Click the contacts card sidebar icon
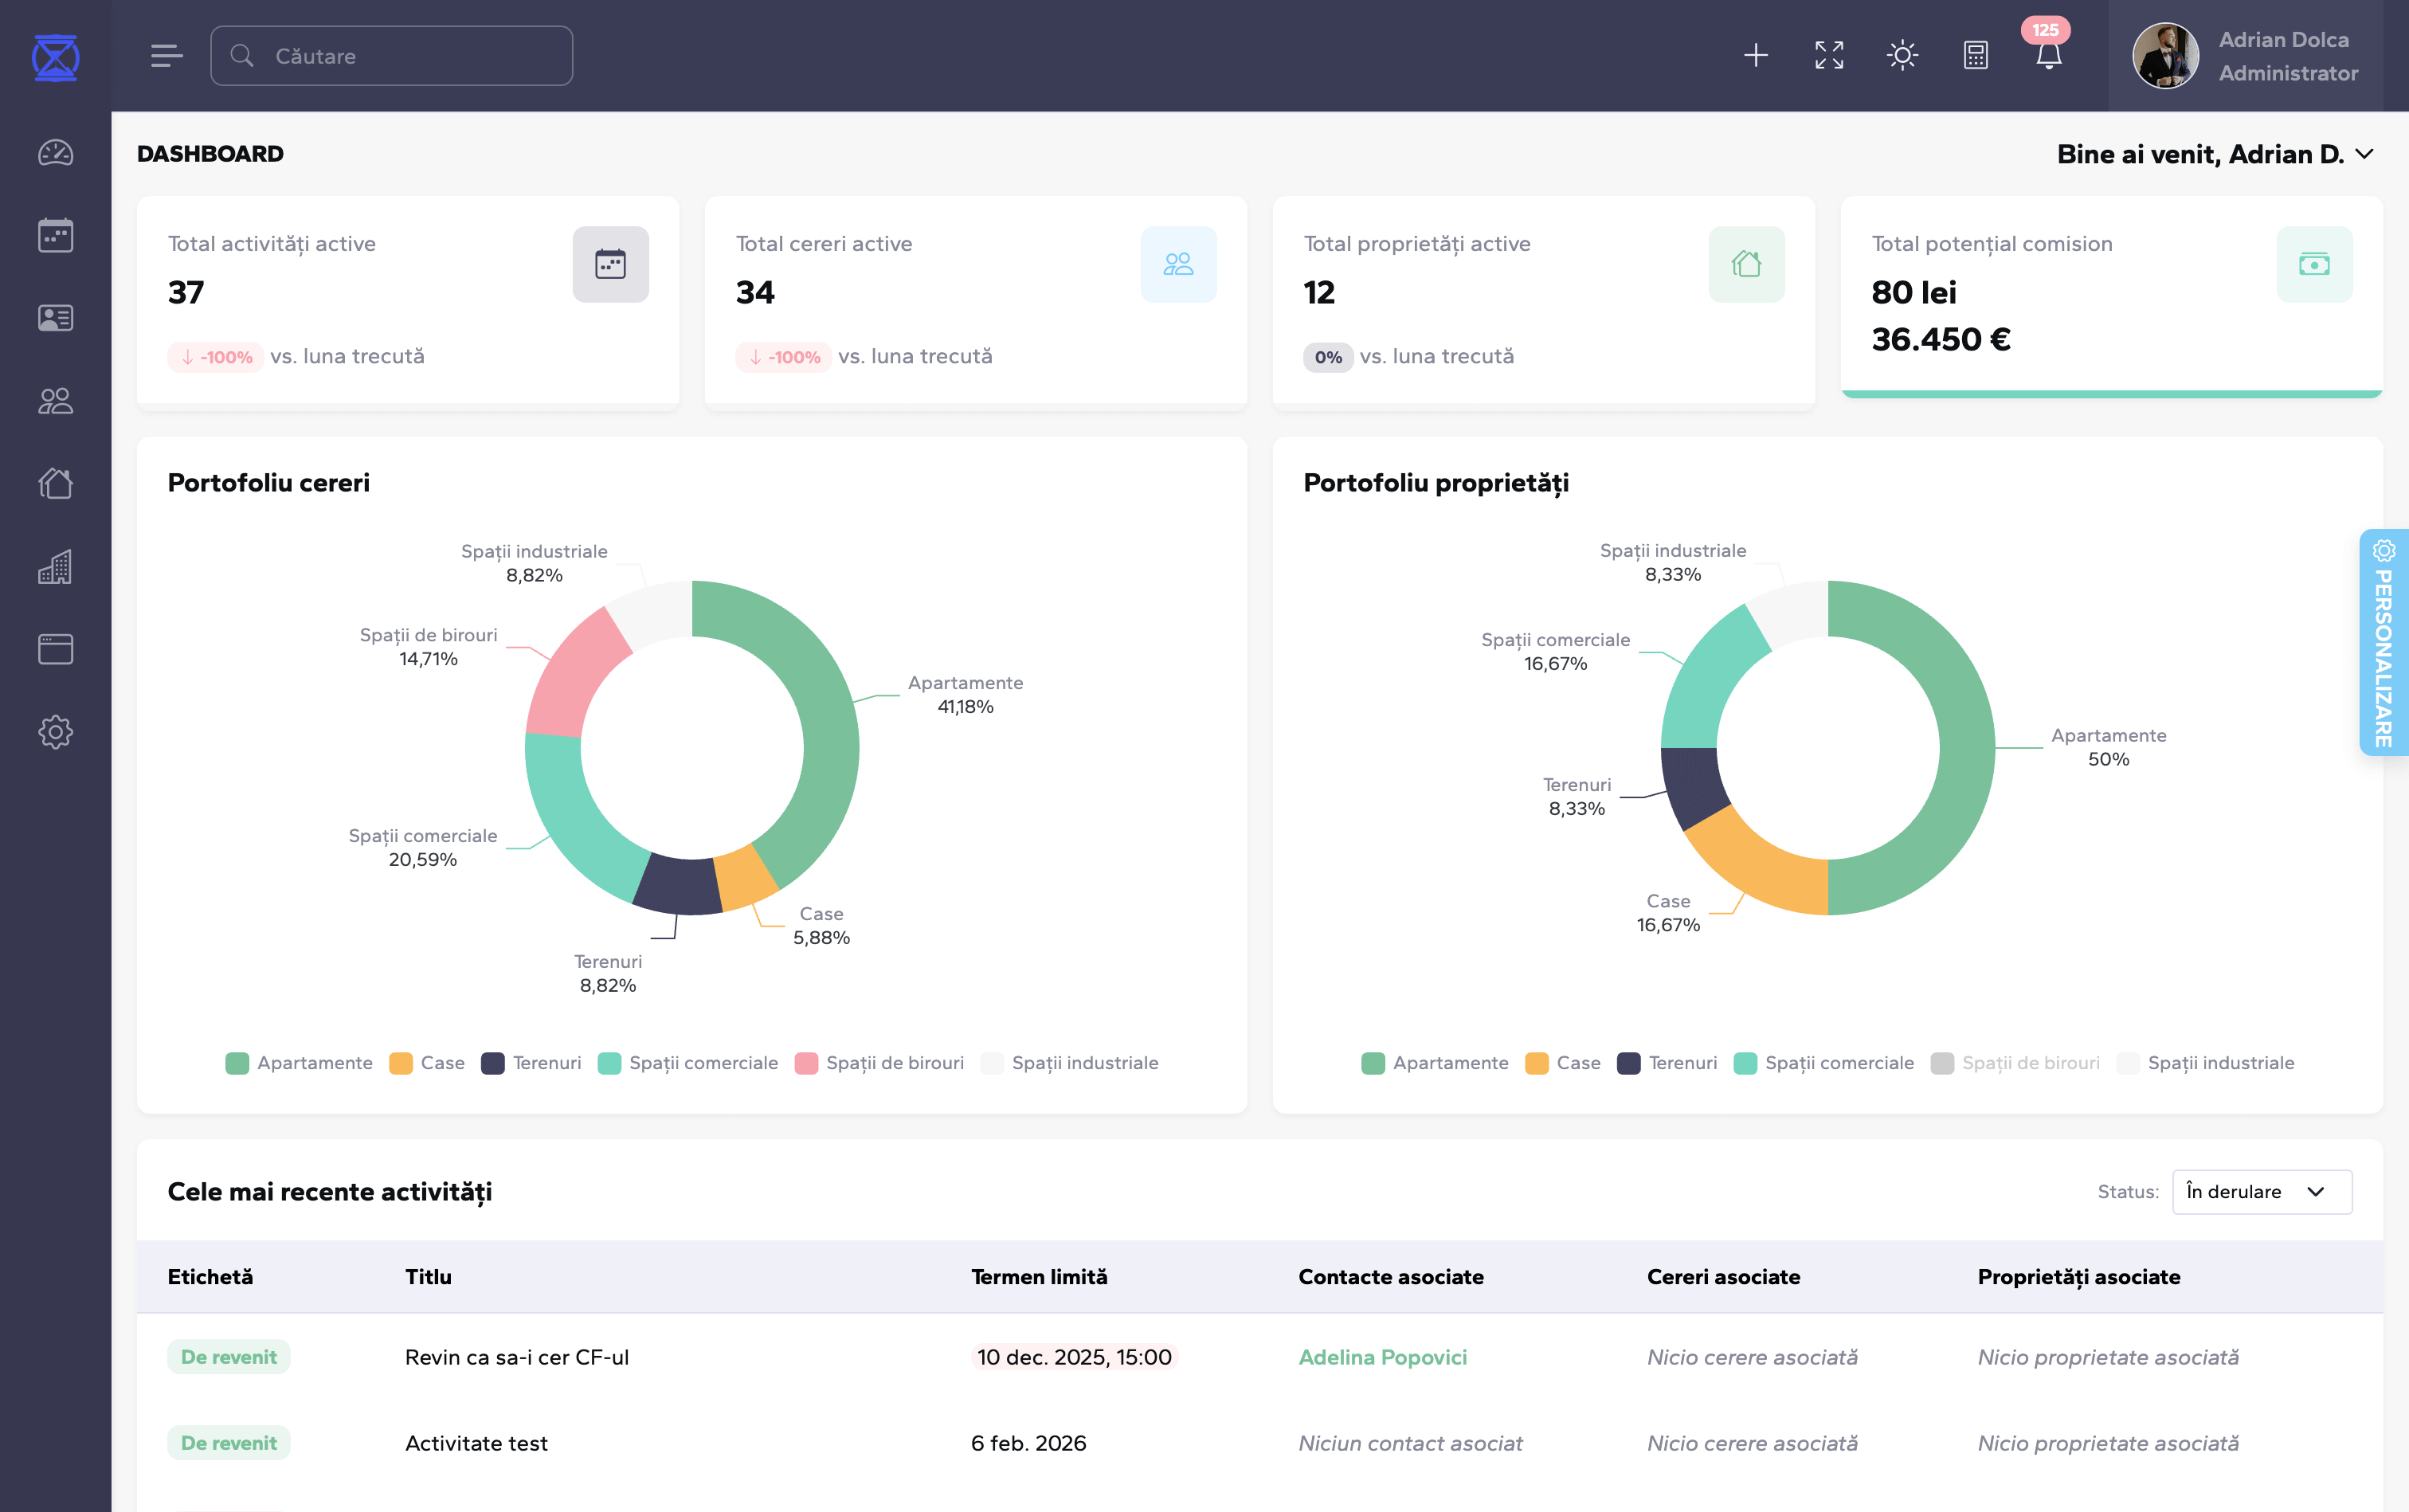This screenshot has height=1512, width=2409. pos(55,318)
